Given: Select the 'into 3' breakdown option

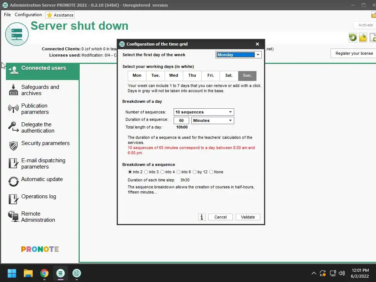Looking at the screenshot, I should coord(146,172).
